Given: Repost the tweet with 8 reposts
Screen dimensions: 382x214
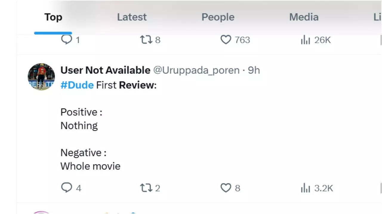Looking at the screenshot, I should pyautogui.click(x=146, y=40).
